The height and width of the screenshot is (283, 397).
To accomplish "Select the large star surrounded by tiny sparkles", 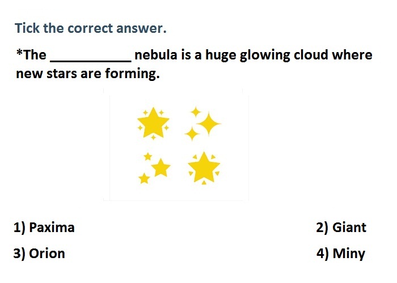I will pos(153,123).
